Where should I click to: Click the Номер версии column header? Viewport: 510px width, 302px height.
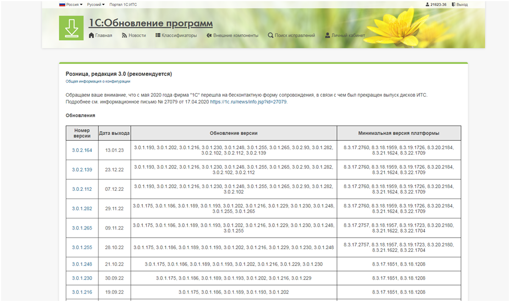pos(82,133)
